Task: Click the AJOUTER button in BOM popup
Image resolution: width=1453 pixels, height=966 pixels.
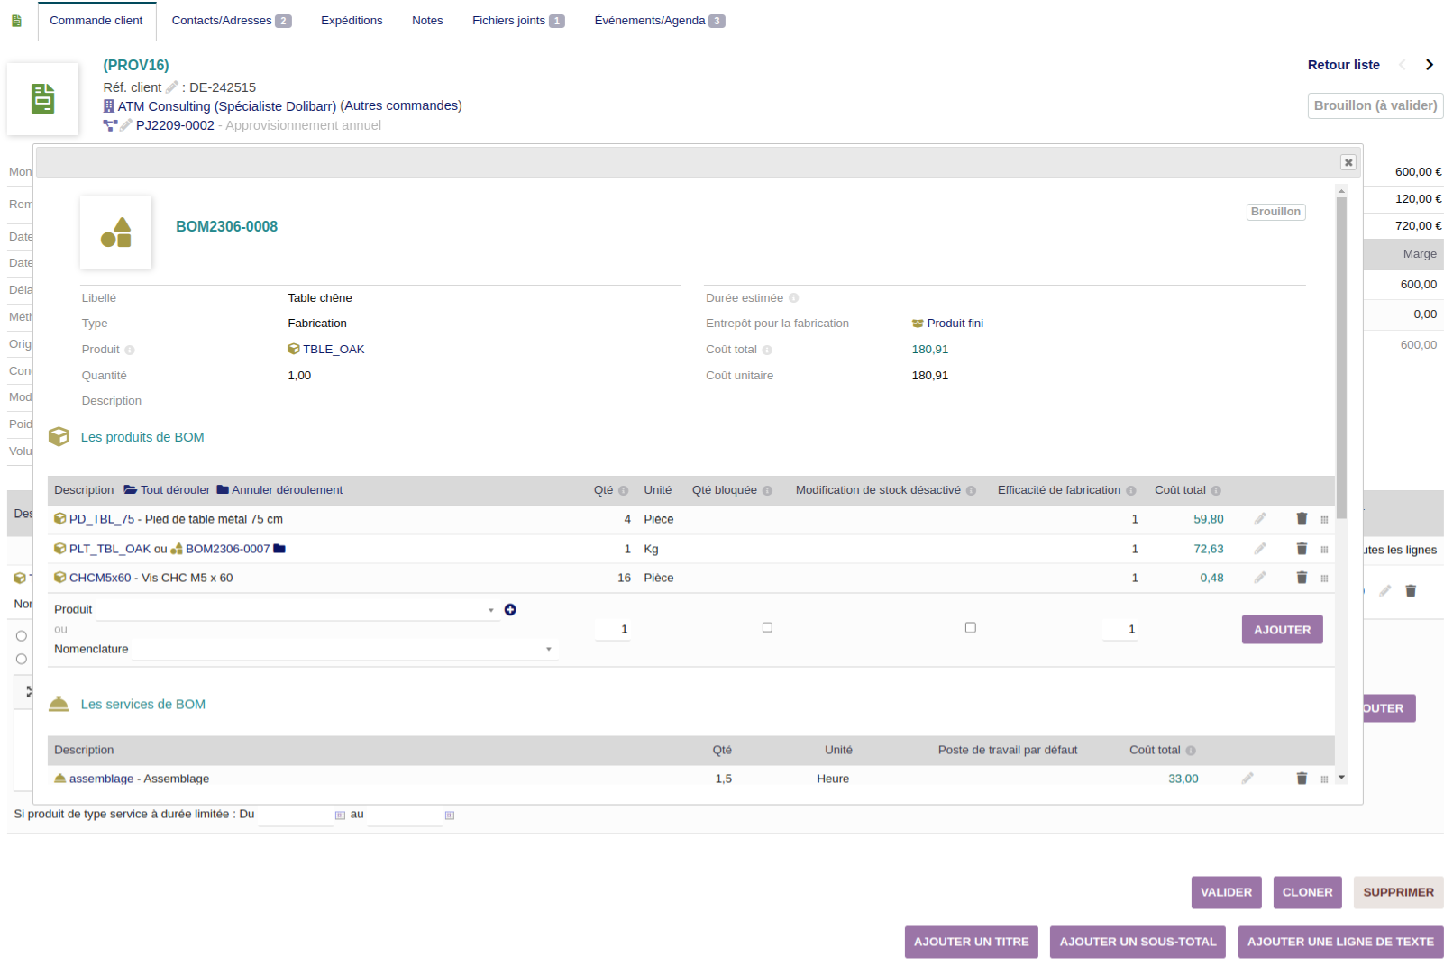Action: 1282,630
